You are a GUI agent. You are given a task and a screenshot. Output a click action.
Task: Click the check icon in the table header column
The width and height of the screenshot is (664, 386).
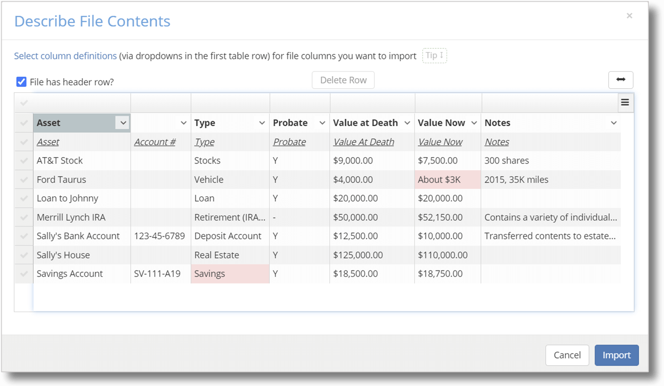point(23,102)
